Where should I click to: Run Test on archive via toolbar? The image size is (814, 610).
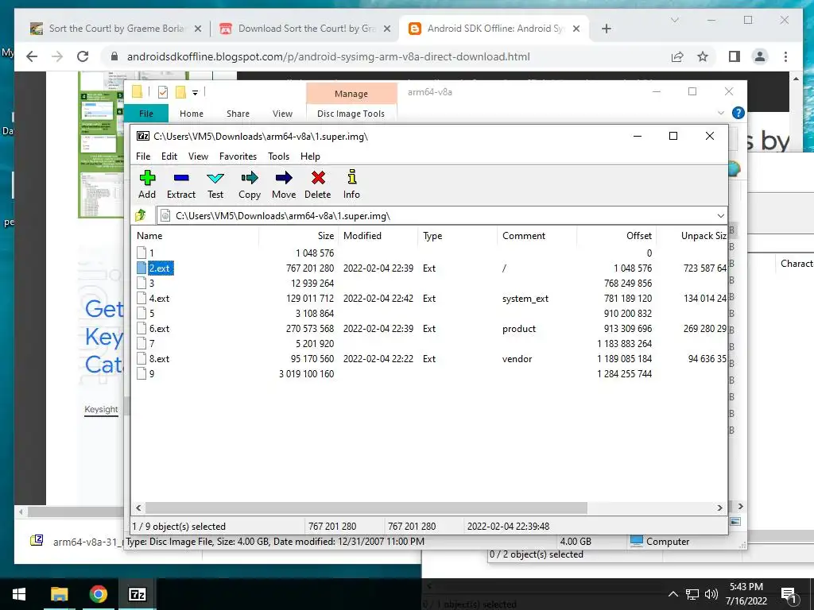coord(215,184)
